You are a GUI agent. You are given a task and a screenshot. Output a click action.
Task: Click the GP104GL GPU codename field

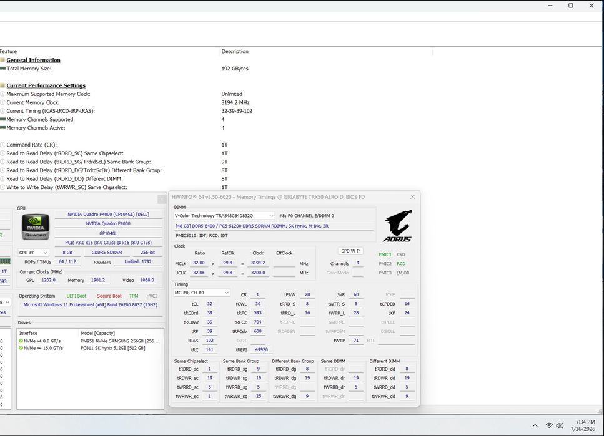[108, 233]
